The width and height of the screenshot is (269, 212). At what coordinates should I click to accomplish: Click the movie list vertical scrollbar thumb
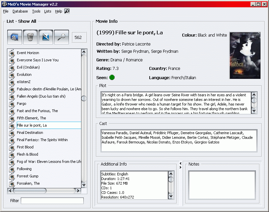point(84,98)
